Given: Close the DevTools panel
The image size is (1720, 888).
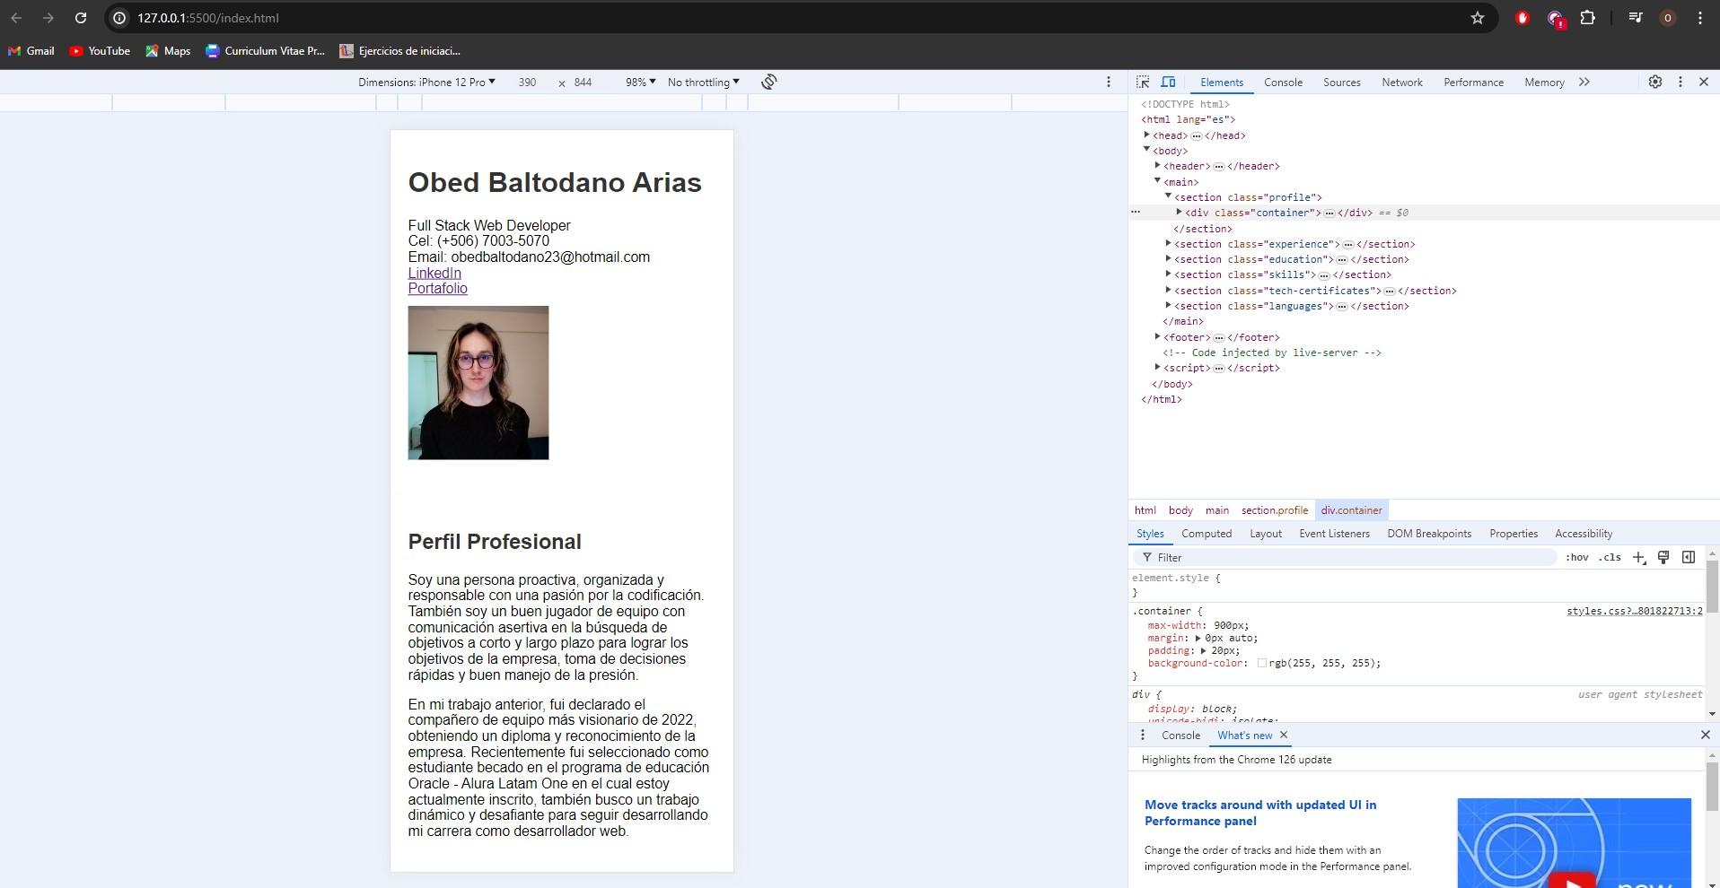Looking at the screenshot, I should (1704, 82).
